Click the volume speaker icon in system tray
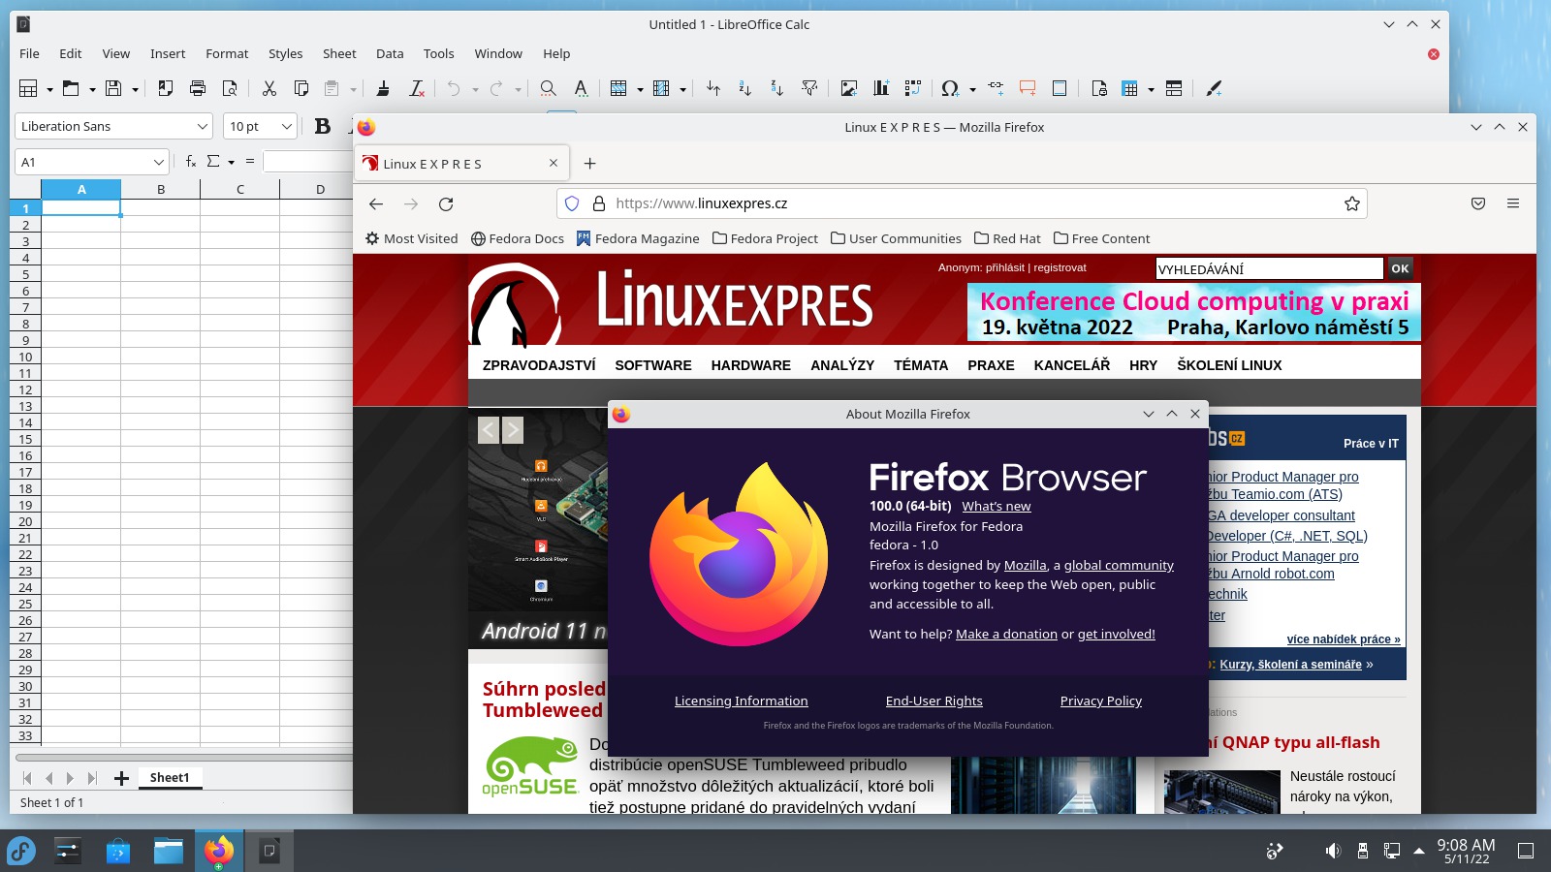The height and width of the screenshot is (872, 1551). [1333, 851]
